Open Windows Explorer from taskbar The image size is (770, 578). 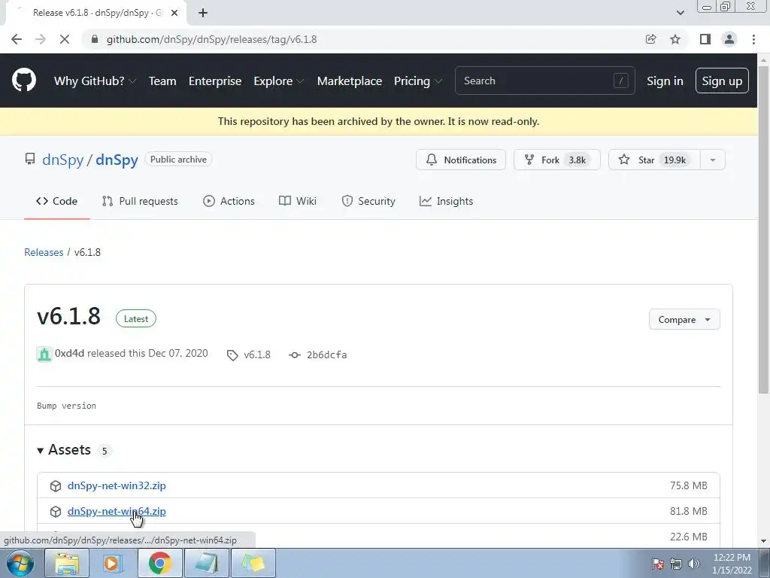(67, 563)
